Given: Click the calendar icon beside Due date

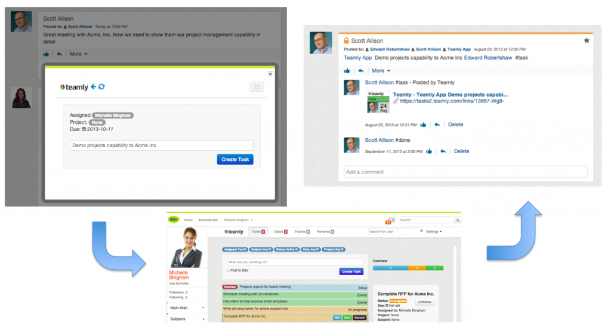Looking at the screenshot, I should click(x=84, y=129).
